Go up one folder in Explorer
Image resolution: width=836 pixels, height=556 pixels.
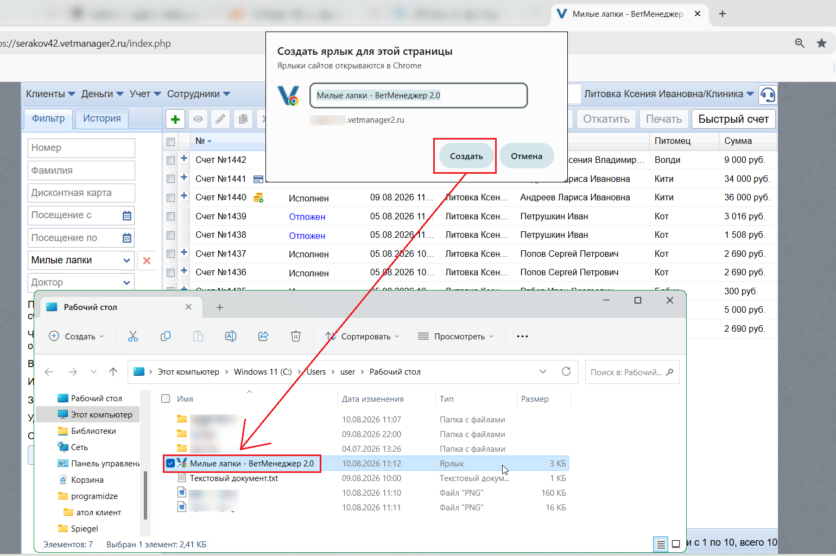(113, 372)
